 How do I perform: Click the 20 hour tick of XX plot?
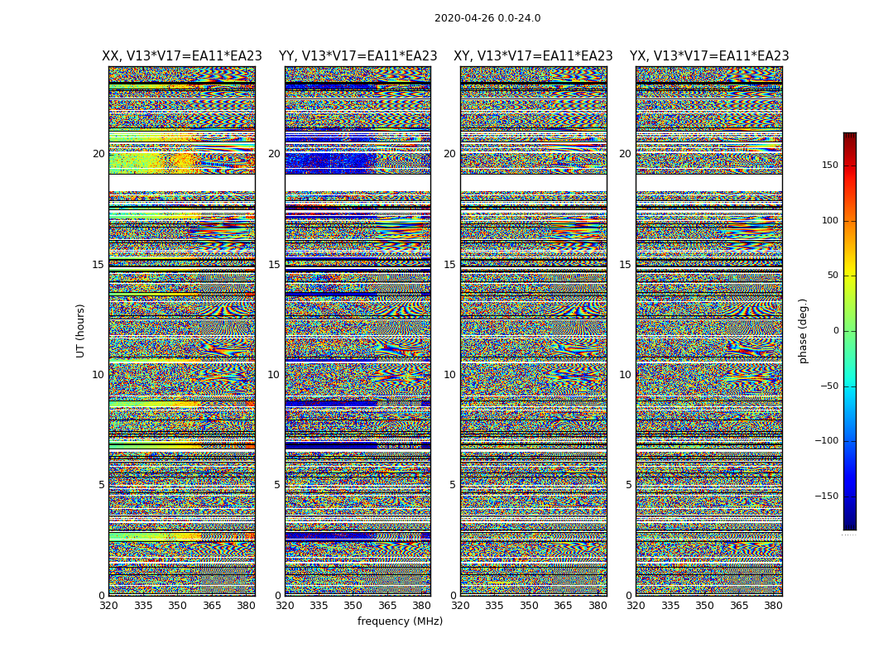point(98,154)
